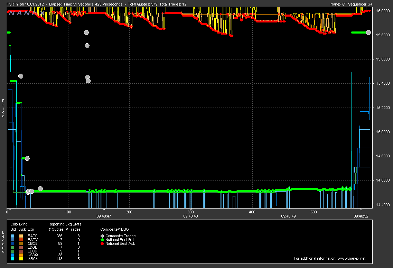Click the 15.4000 price axis label

point(383,83)
